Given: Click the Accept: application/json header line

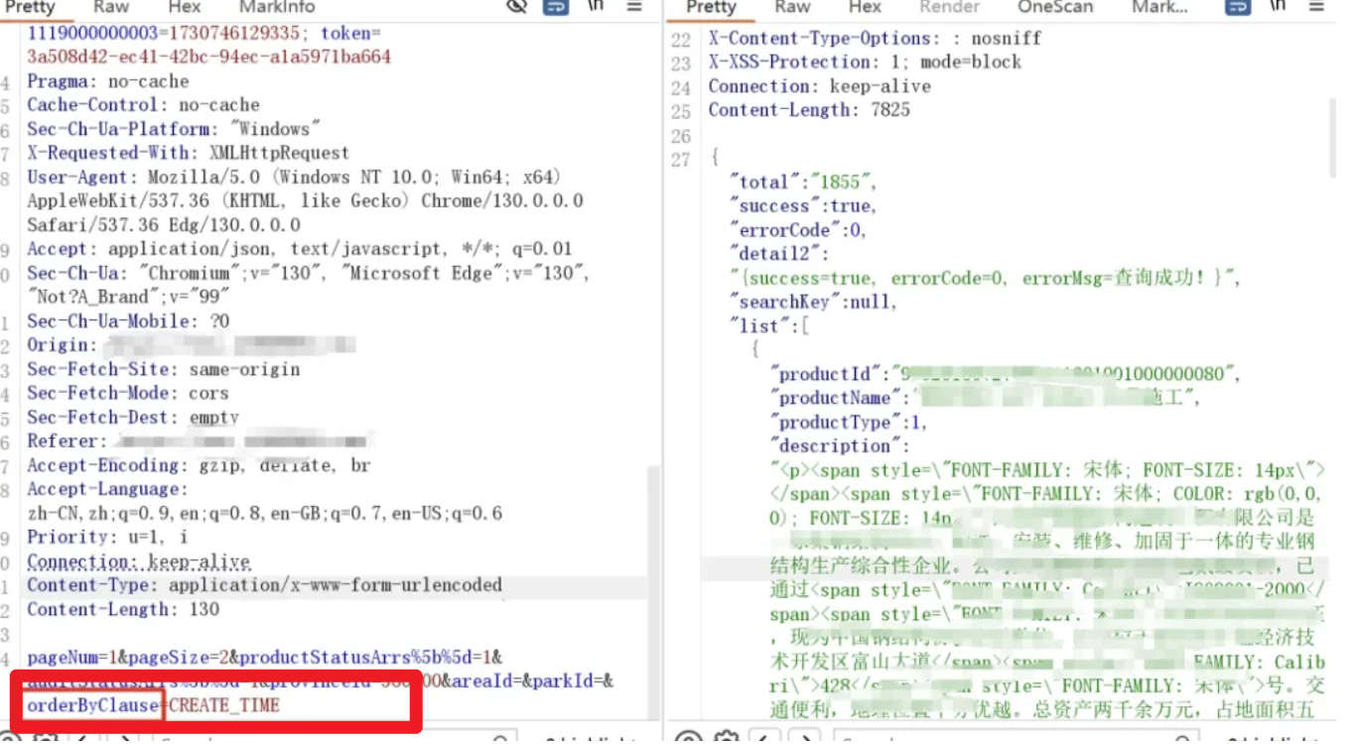Looking at the screenshot, I should (x=300, y=249).
